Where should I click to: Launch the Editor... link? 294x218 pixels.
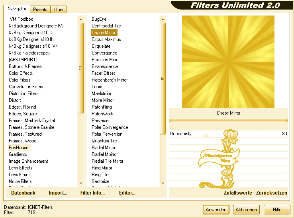(127, 193)
